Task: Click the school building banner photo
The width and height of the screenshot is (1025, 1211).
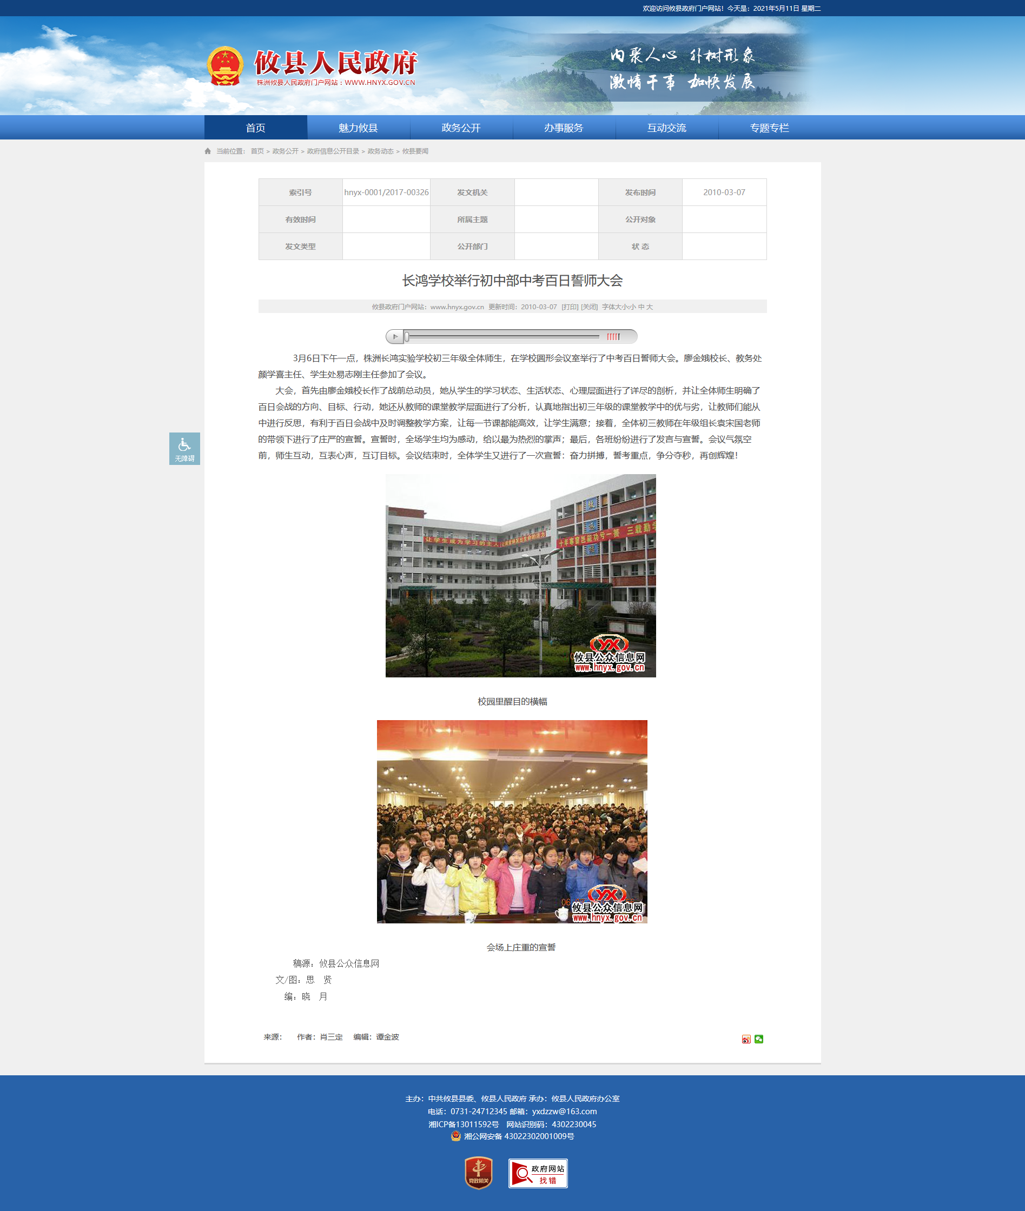Action: (x=520, y=575)
